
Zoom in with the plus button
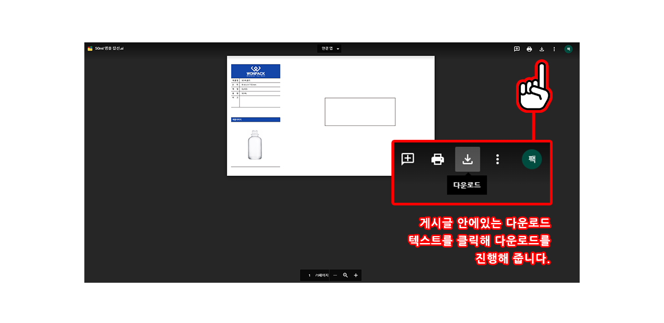356,275
